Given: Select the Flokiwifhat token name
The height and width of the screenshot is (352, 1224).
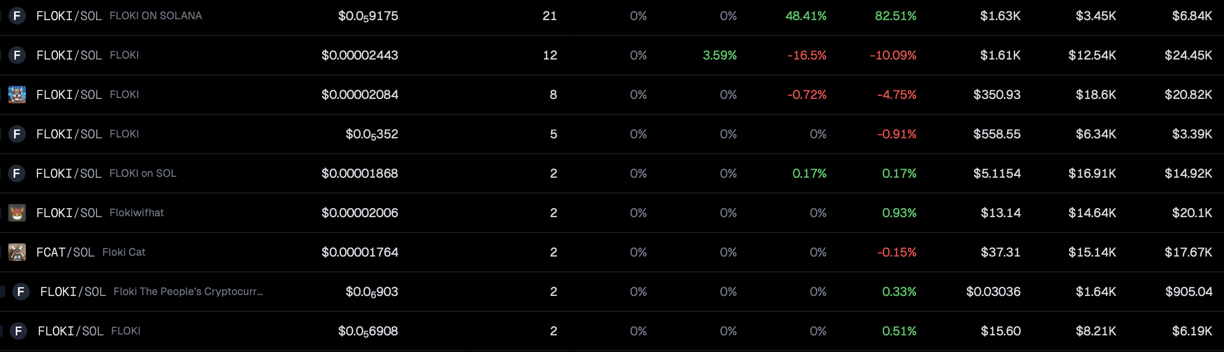Looking at the screenshot, I should click(x=137, y=212).
